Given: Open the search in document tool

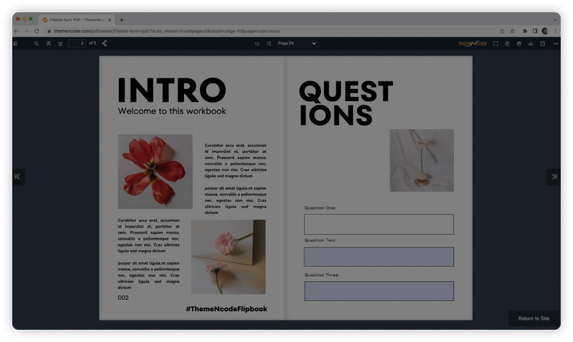Looking at the screenshot, I should click(x=36, y=44).
